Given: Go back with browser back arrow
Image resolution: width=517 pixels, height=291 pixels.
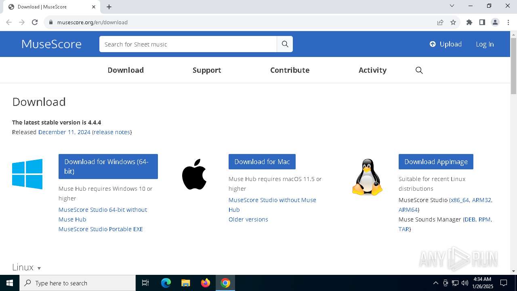Looking at the screenshot, I should (x=9, y=22).
